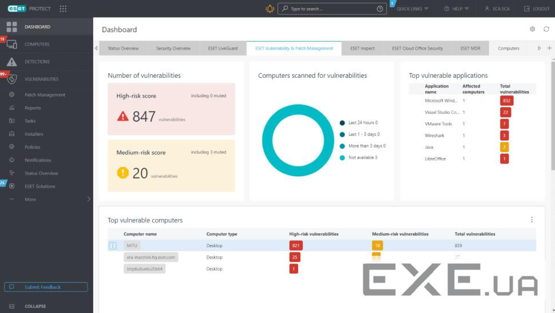
Task: Click the Notifications sidebar icon
Action: click(x=11, y=160)
